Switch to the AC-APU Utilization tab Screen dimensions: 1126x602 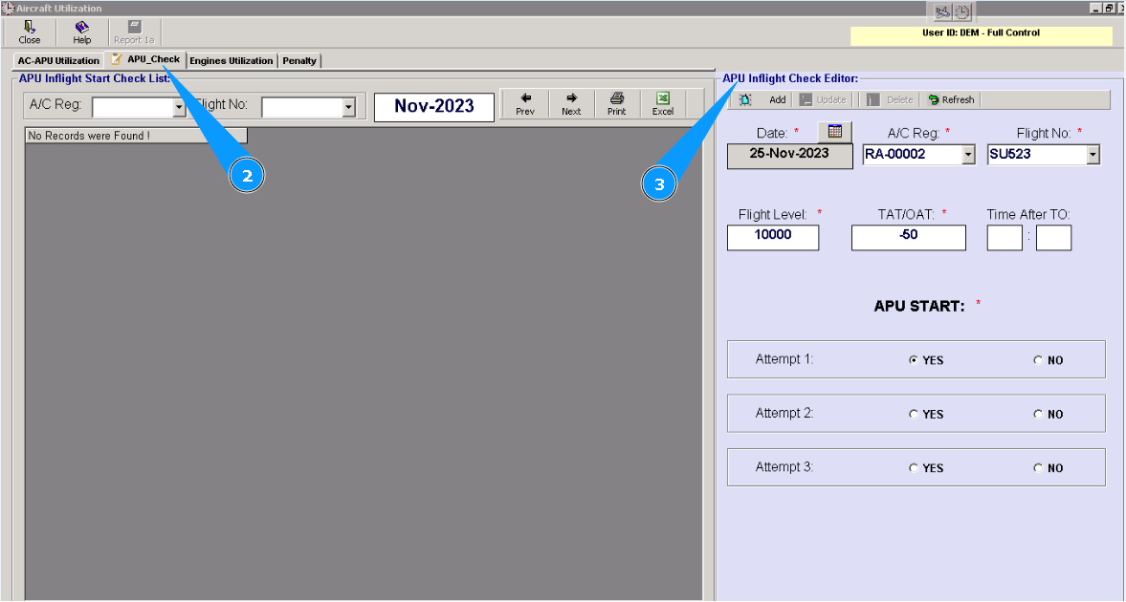click(59, 61)
